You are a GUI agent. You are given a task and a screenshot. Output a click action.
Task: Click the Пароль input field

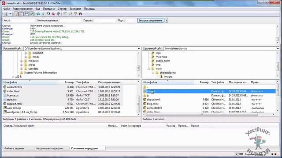[105, 21]
